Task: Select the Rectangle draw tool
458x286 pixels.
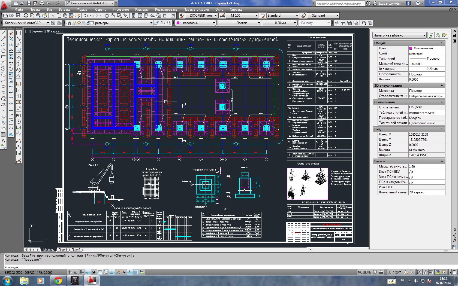Action: pos(3,57)
